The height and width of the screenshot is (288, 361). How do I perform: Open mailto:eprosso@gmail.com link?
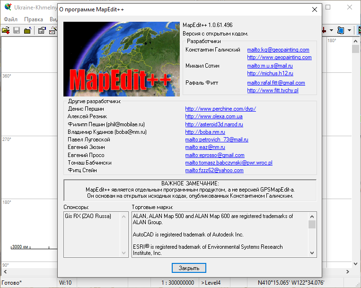pos(215,155)
